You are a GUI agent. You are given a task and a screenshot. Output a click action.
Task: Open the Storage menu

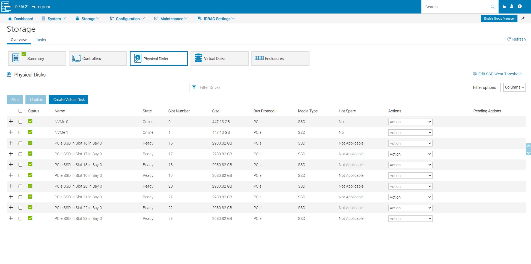tap(88, 19)
